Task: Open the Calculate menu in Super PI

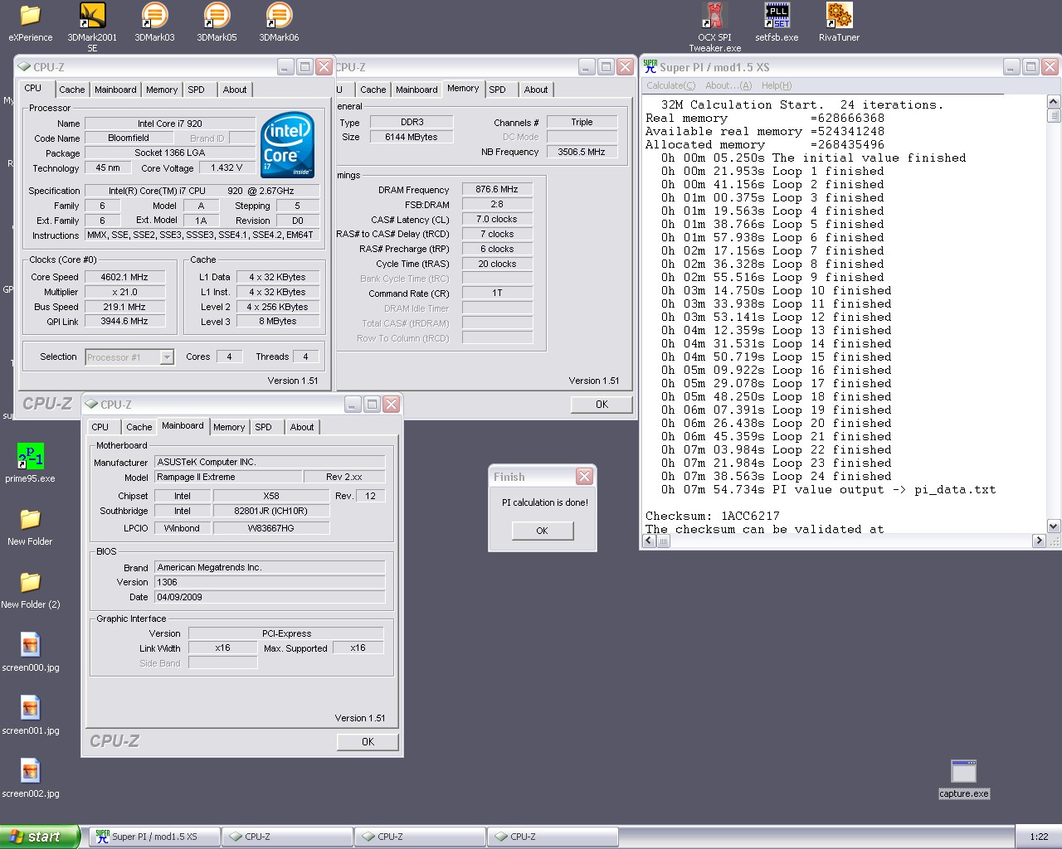Action: 670,85
